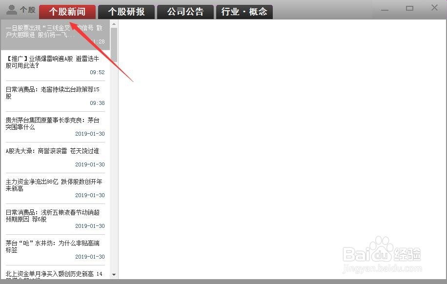Screen dimensions: 447x284
Task: Open the 个股 user icon tab
Action: (20, 10)
